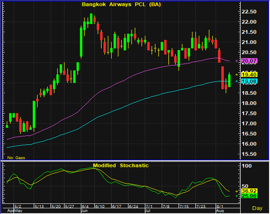Click the Aug month label

click(220, 211)
